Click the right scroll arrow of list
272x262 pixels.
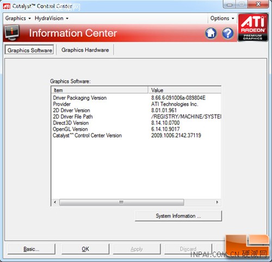tap(217, 202)
